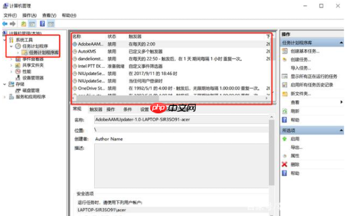346x216 pixels.
Task: Open the 操作(A) menu
Action: [29, 15]
